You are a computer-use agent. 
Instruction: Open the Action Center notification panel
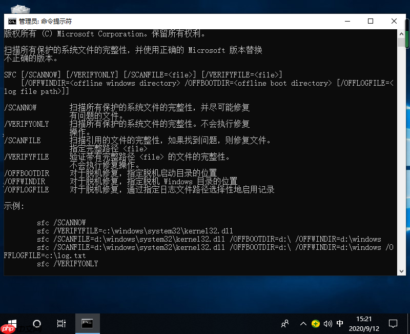(393, 323)
